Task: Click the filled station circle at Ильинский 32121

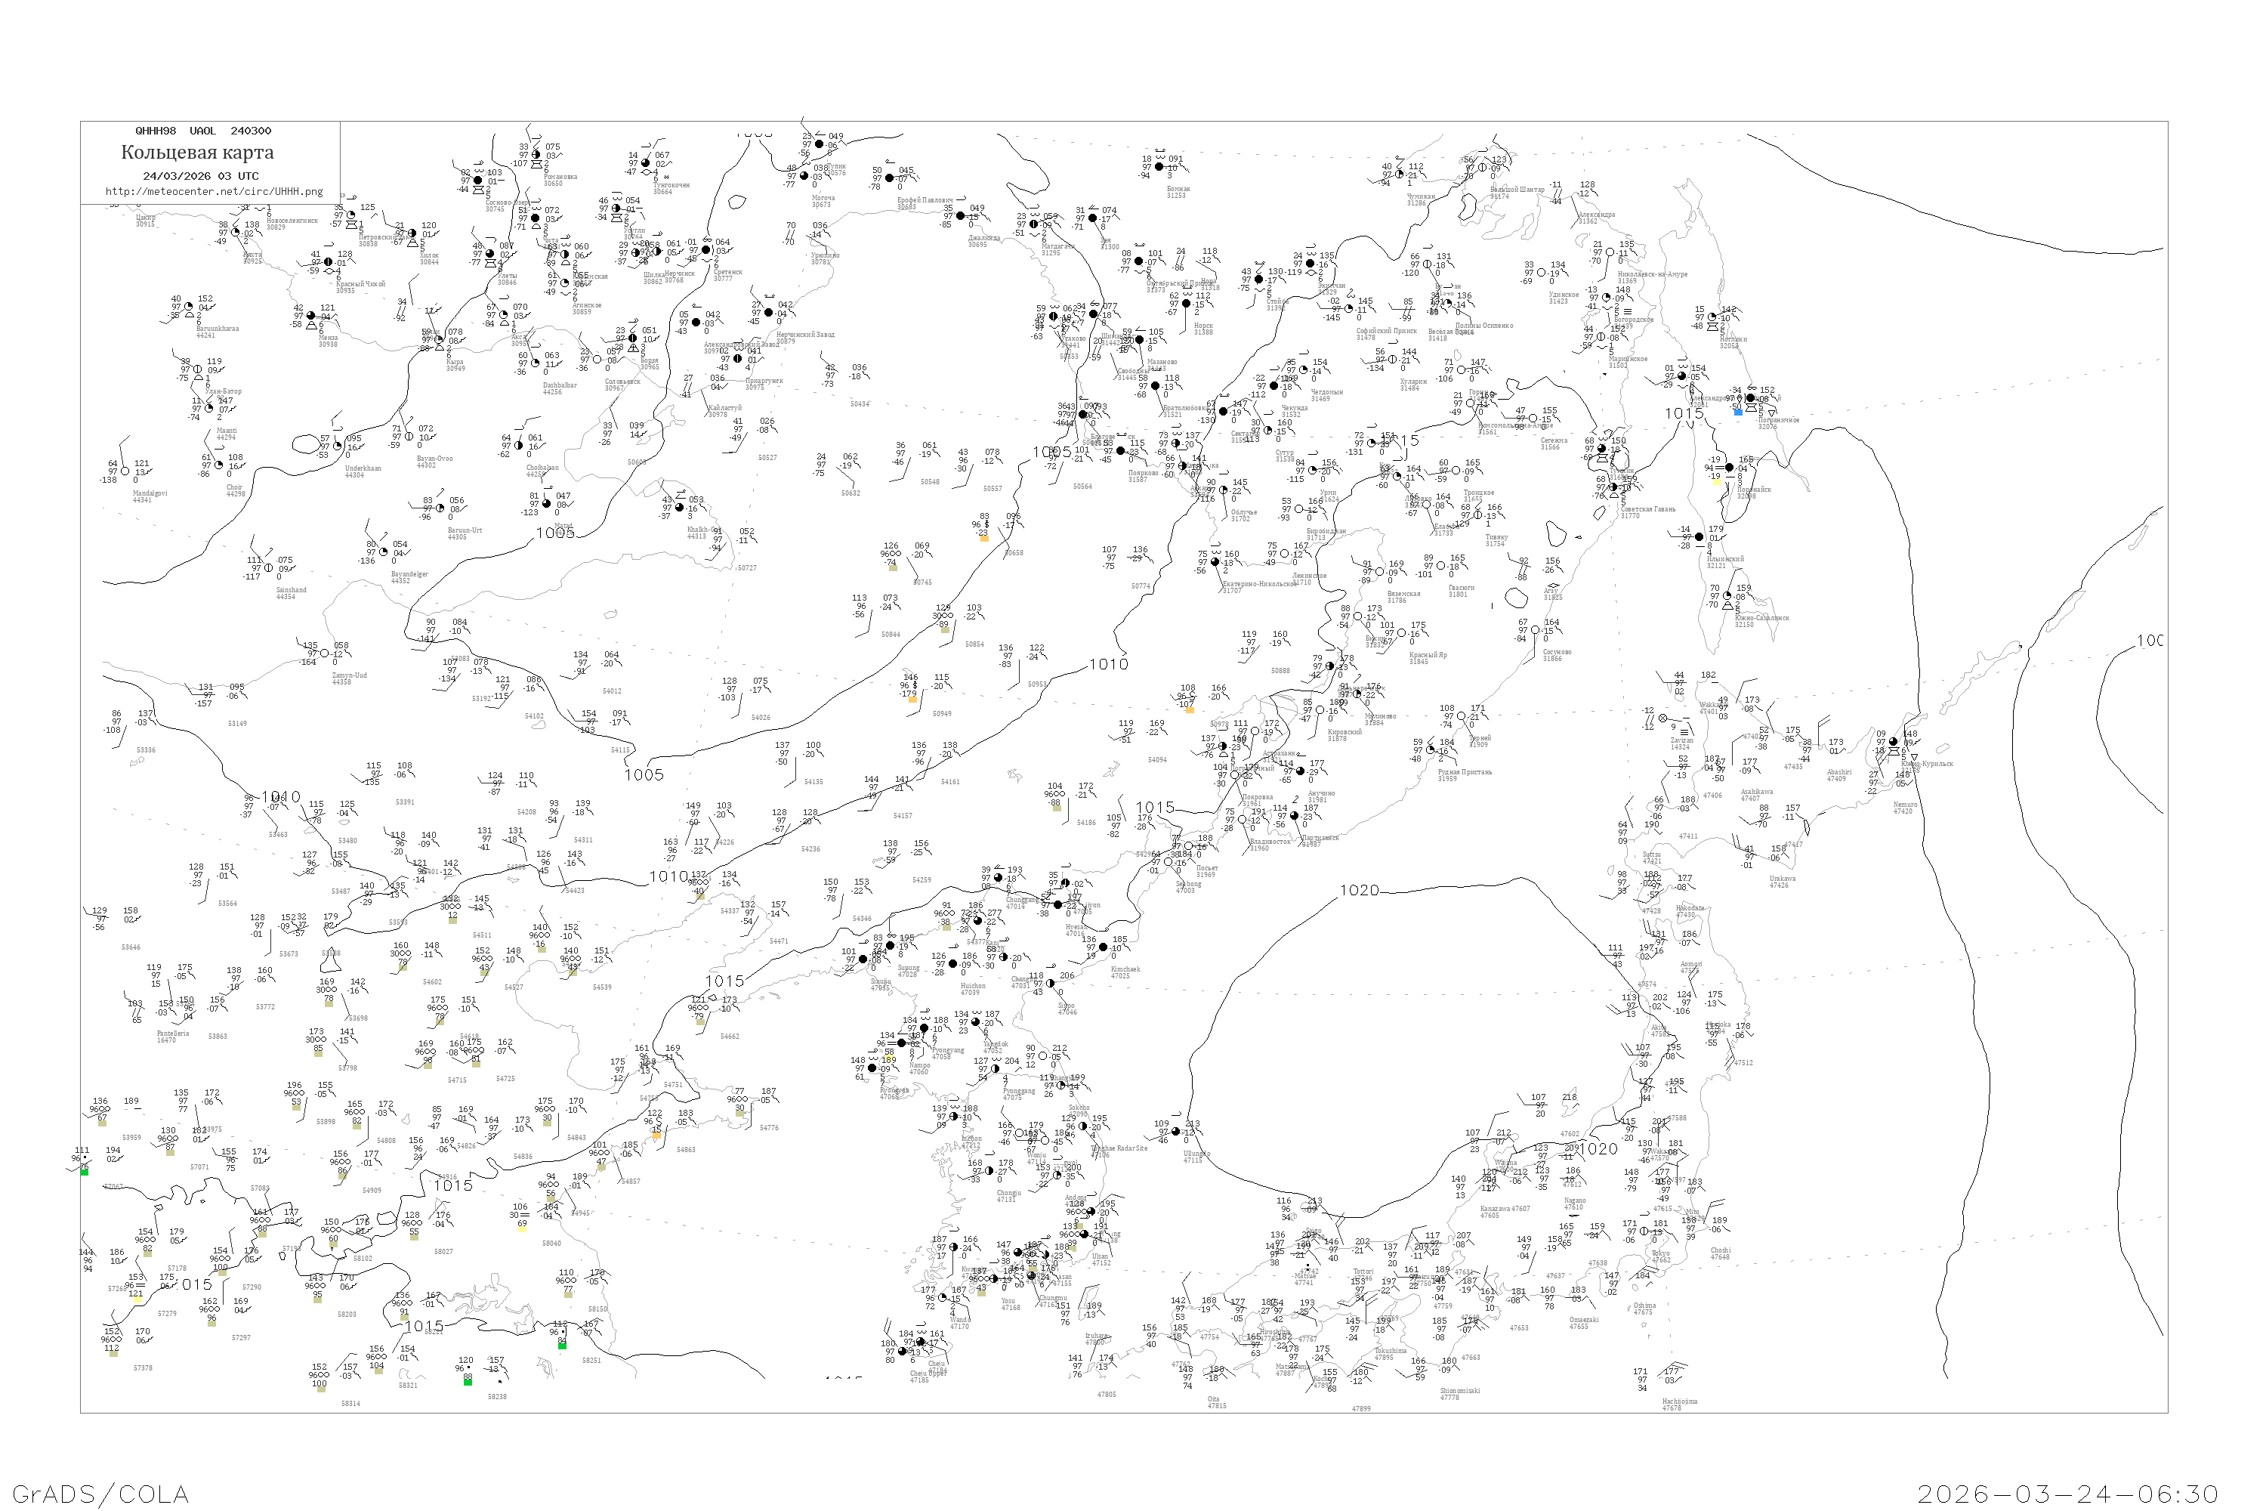Action: coord(1699,536)
